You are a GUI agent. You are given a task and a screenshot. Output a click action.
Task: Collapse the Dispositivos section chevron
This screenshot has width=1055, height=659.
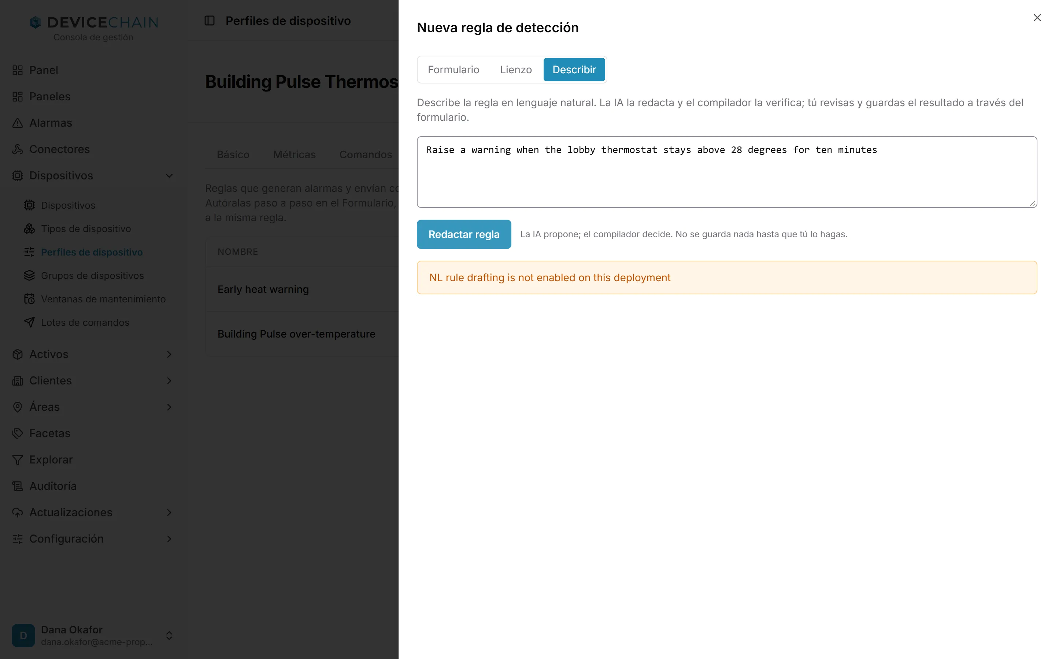[x=169, y=176]
